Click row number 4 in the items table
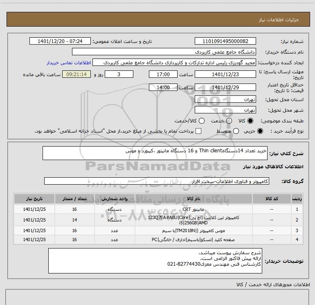 click(297, 239)
